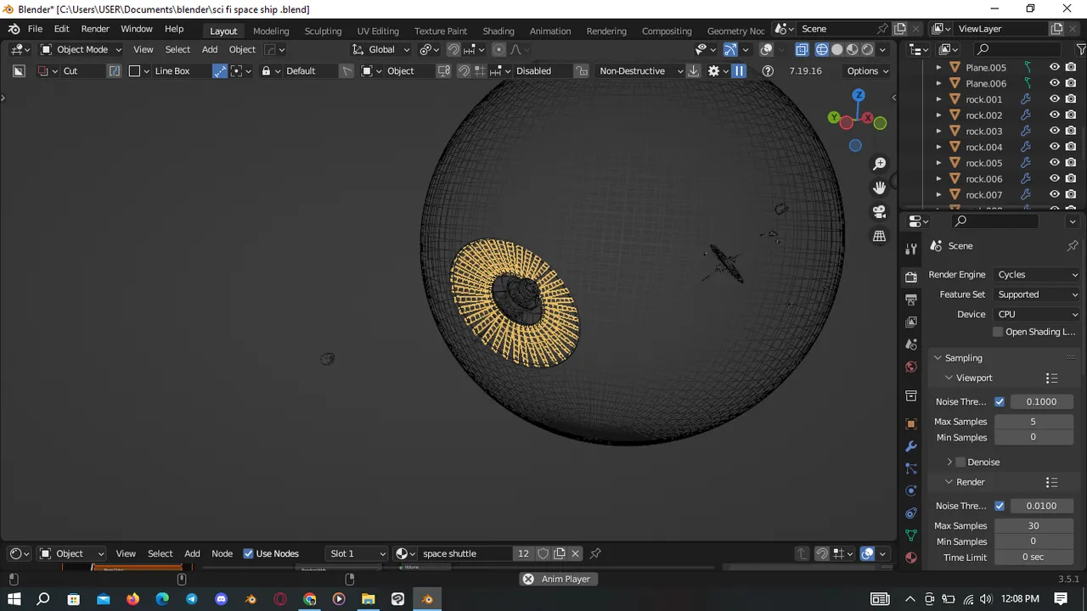
Task: Open the Tool settings properties tab
Action: click(x=911, y=249)
